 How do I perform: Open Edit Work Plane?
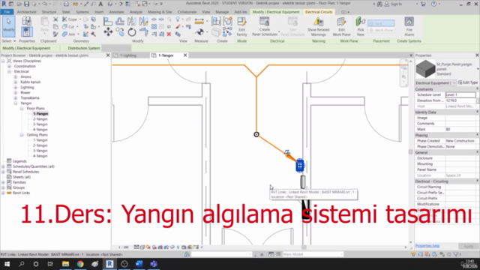(341, 27)
